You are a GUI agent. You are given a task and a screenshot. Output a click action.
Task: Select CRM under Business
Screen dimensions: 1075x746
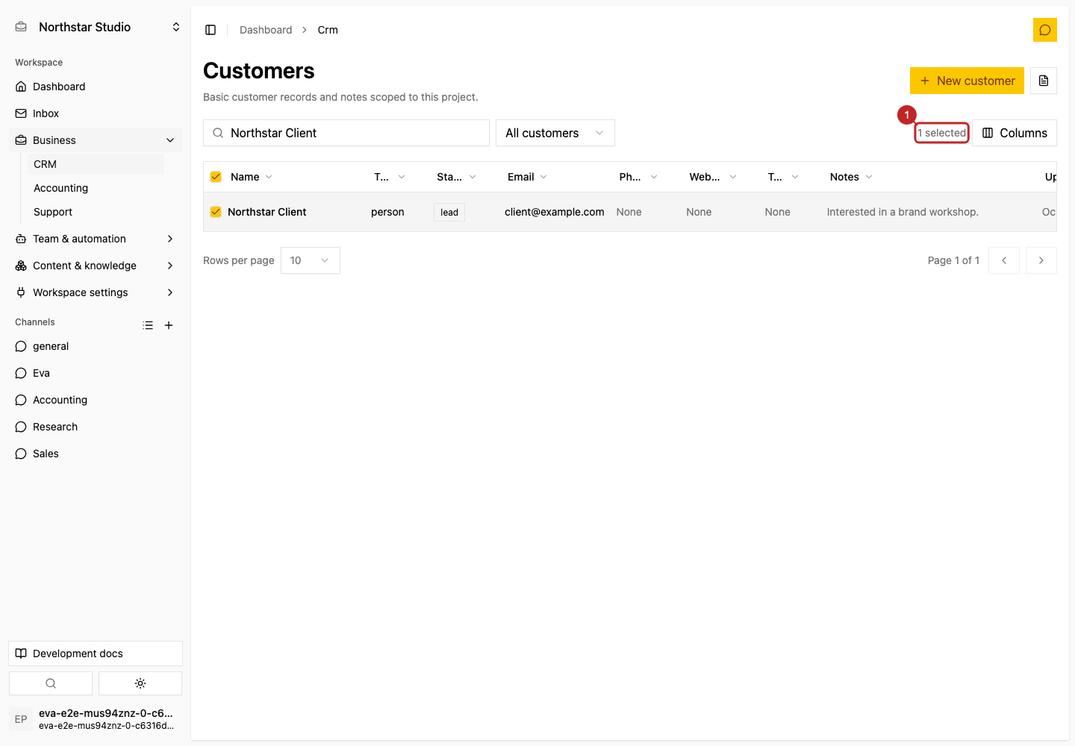(96, 164)
